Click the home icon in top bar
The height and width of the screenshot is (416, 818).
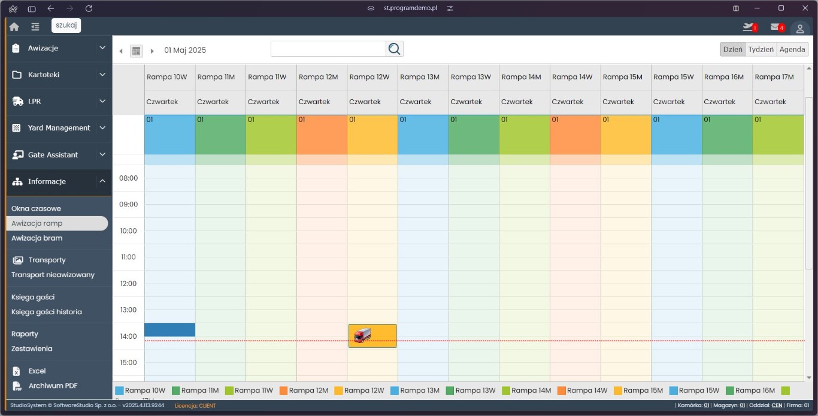14,27
